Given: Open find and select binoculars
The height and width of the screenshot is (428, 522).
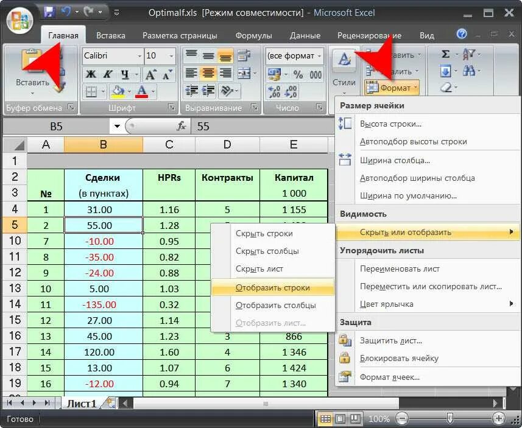Looking at the screenshot, I should coord(469,71).
